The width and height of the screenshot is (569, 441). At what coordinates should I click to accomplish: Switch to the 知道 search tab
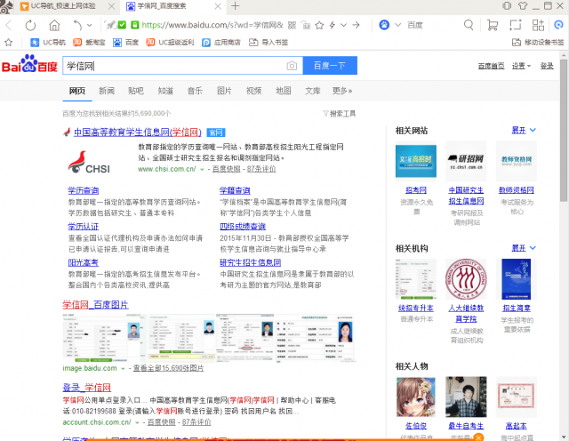165,91
